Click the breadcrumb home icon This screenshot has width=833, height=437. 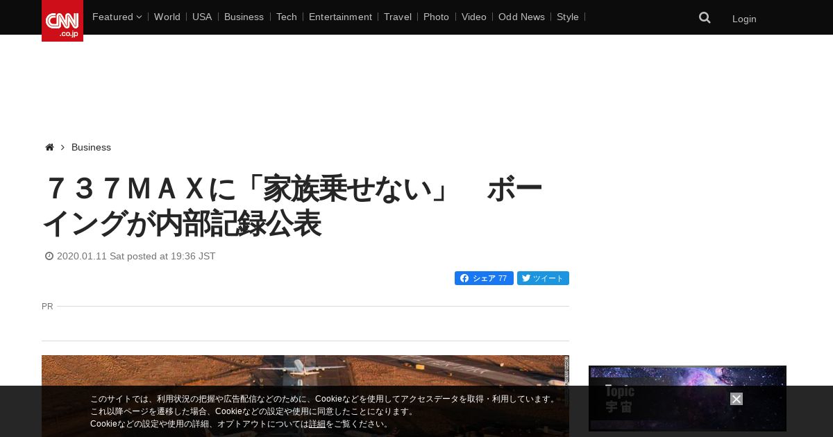[x=49, y=147]
